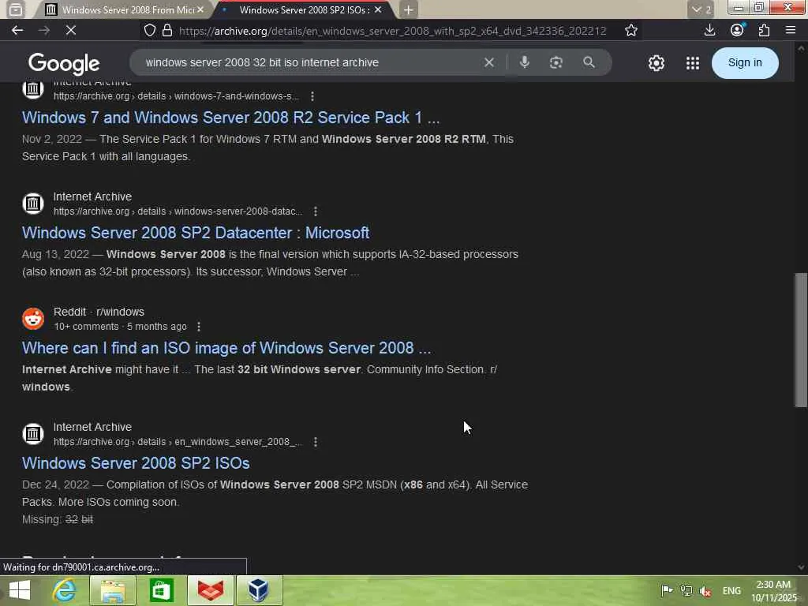The width and height of the screenshot is (808, 606).
Task: Open the tracking protection shield icon
Action: (x=149, y=31)
